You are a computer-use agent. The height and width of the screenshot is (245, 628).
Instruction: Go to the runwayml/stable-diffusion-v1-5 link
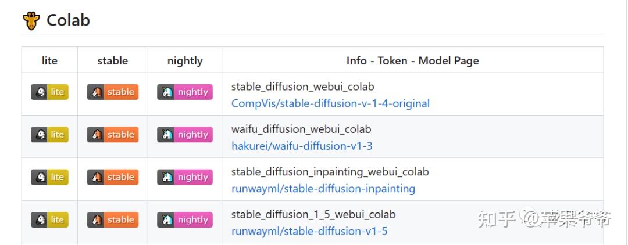(x=309, y=231)
